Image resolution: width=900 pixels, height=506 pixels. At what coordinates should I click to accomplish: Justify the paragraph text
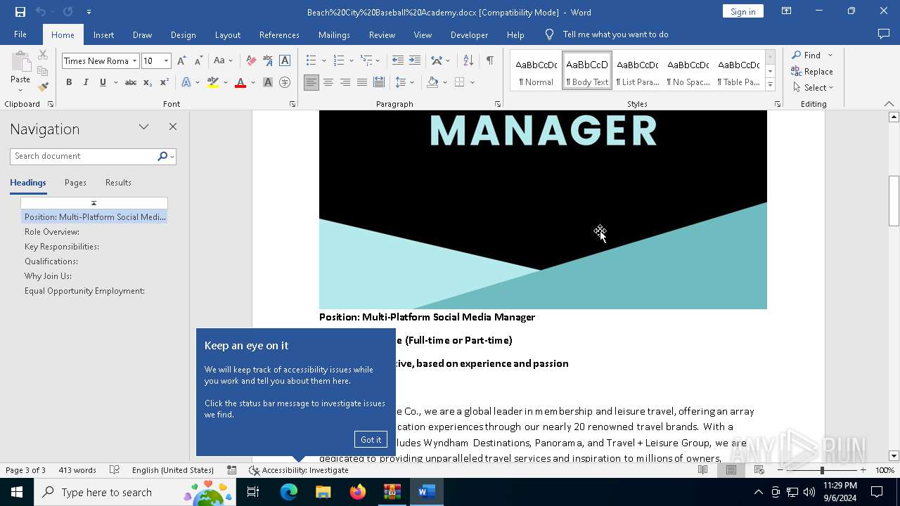click(x=362, y=82)
